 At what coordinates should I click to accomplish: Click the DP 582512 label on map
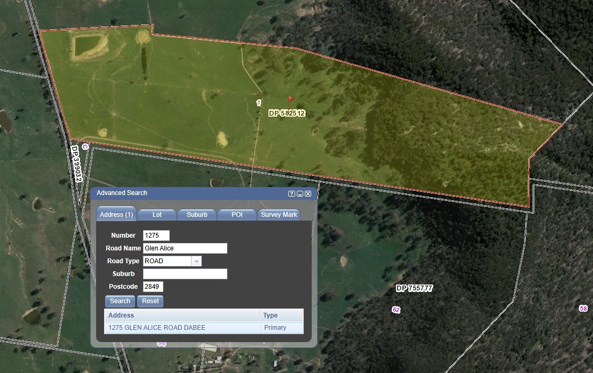tap(287, 113)
